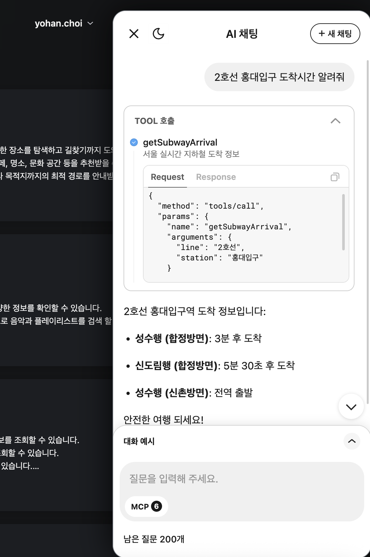
Task: Start a new chat with 새 채팅
Action: (335, 34)
